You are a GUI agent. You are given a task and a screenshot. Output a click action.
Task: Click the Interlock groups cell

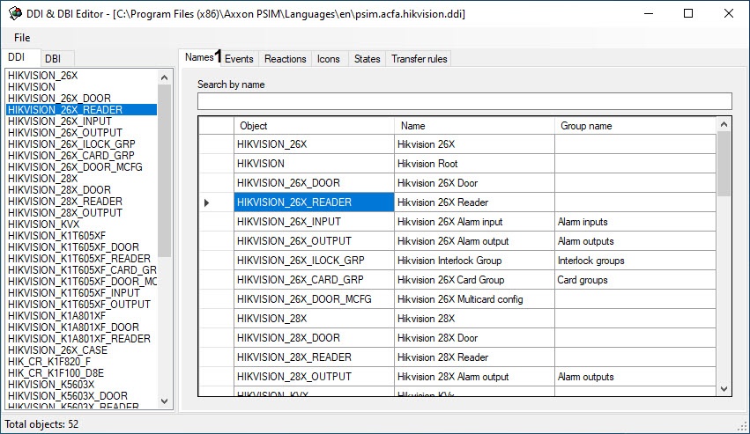click(x=635, y=261)
